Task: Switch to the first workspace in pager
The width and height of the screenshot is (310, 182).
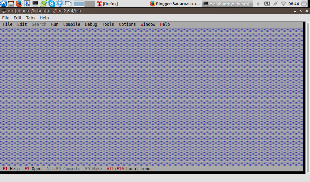Action: pyautogui.click(x=79, y=4)
